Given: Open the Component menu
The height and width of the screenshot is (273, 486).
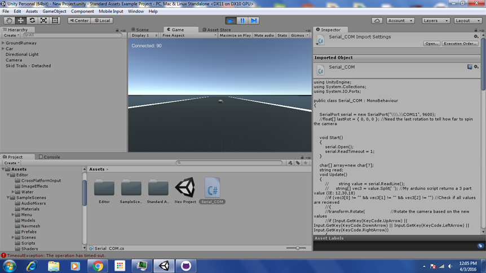Looking at the screenshot, I should [x=82, y=11].
